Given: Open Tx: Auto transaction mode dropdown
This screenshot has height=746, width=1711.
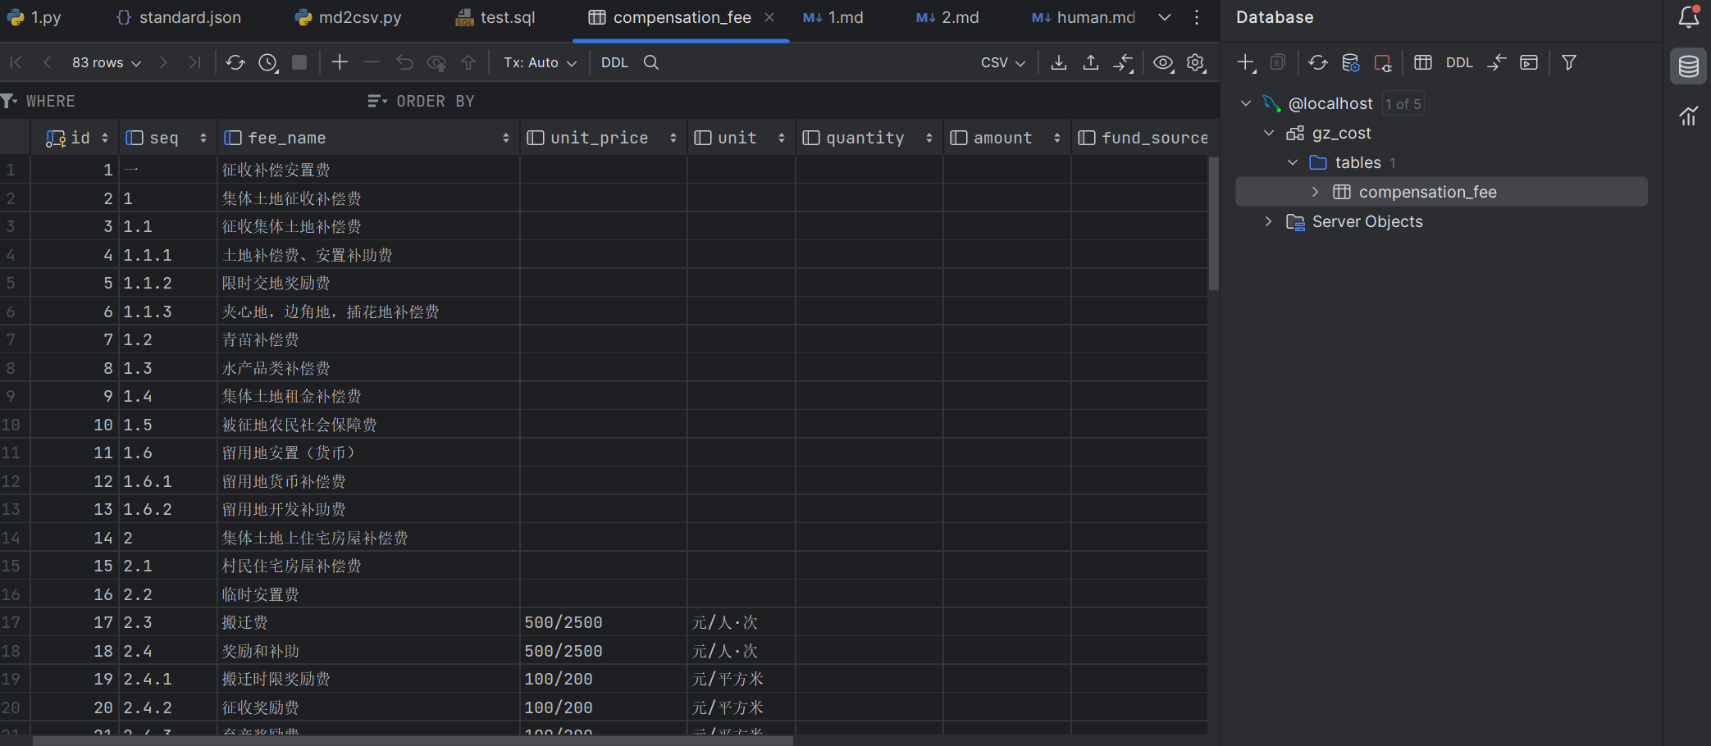Looking at the screenshot, I should tap(540, 62).
